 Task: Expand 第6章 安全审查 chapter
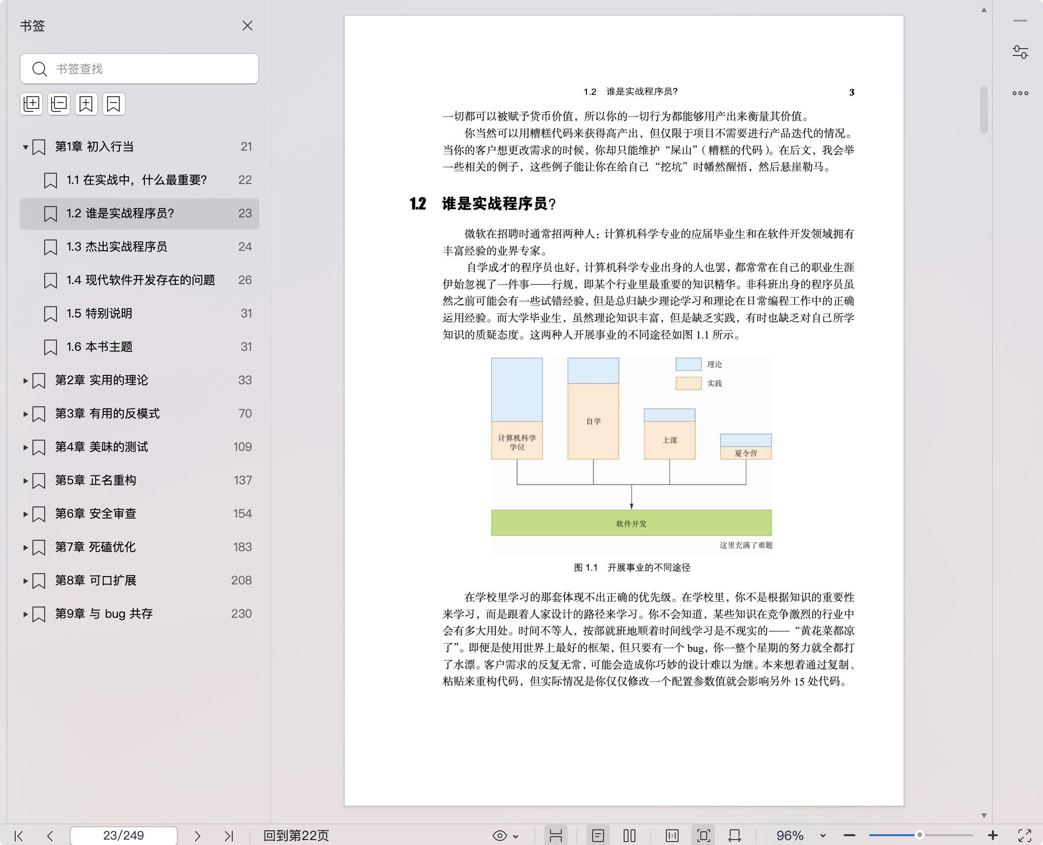[x=26, y=514]
